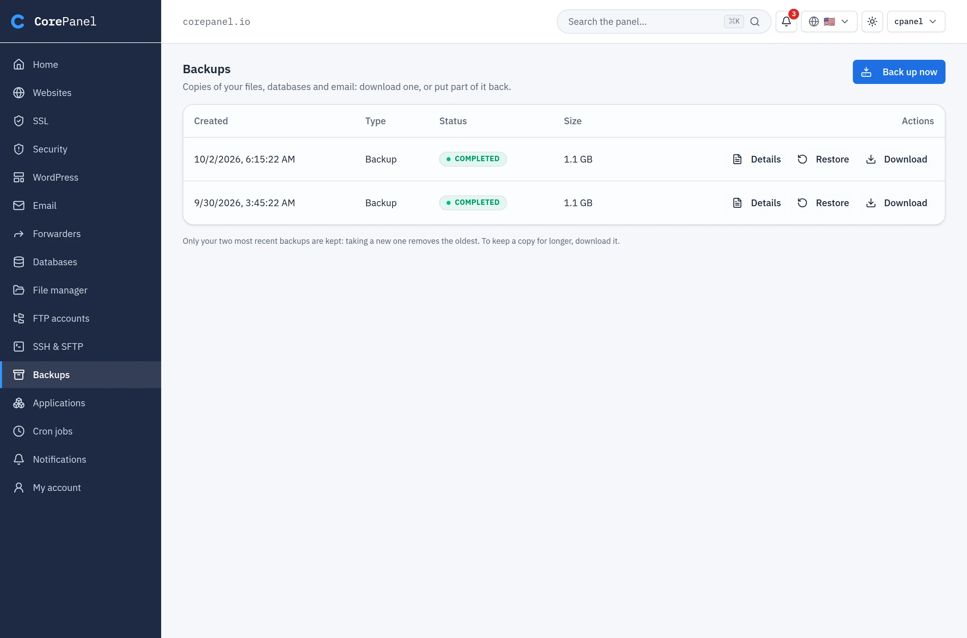Open the Security section
Image resolution: width=967 pixels, height=638 pixels.
tap(81, 149)
